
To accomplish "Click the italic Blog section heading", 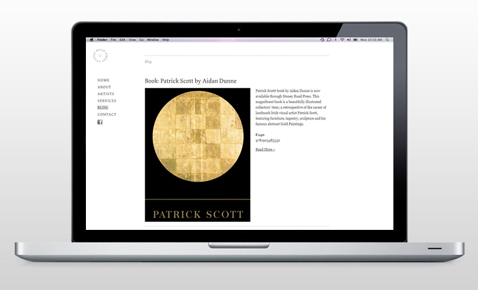I will tap(148, 62).
